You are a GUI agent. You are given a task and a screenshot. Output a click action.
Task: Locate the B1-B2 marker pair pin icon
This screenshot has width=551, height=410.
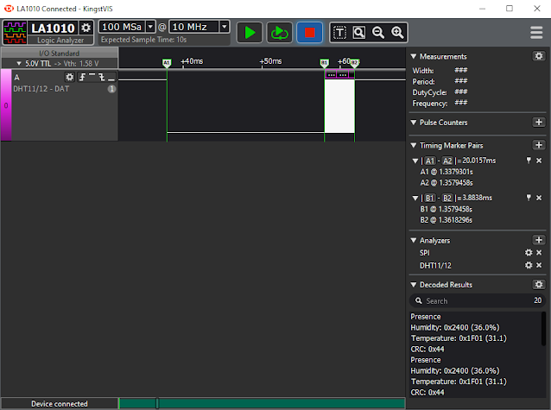tap(529, 198)
